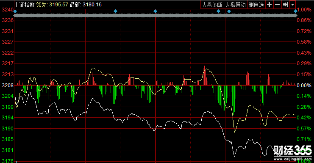Jump to end using arrow-bar icon
Image resolution: width=314 pixels, height=163 pixels.
tap(285, 5)
